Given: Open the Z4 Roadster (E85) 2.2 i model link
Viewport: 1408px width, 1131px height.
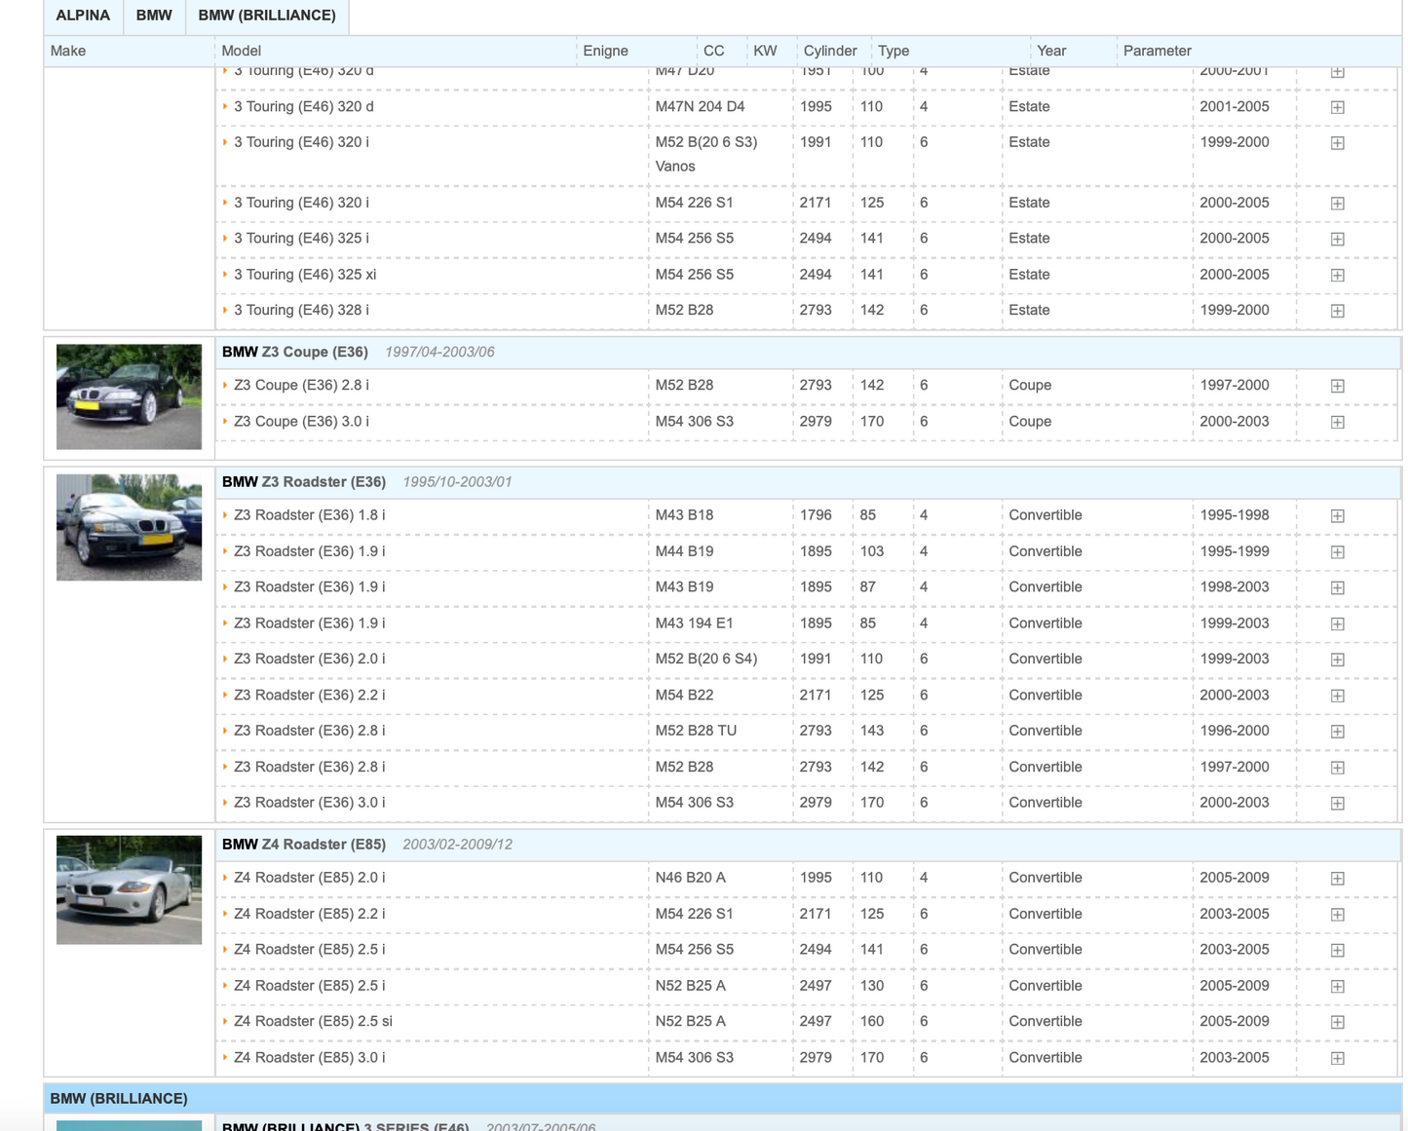Looking at the screenshot, I should coord(309,914).
